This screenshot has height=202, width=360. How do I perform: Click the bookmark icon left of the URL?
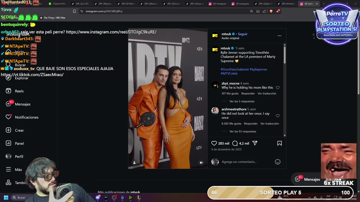pos(74,11)
